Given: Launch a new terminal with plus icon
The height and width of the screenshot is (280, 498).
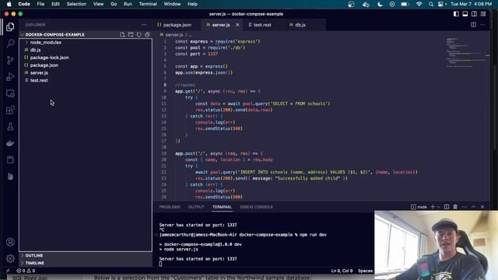Looking at the screenshot, I should coord(433,207).
